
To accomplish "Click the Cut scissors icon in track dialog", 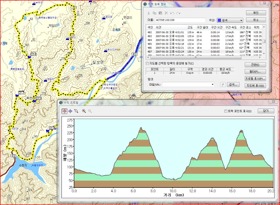I will coord(148,13).
